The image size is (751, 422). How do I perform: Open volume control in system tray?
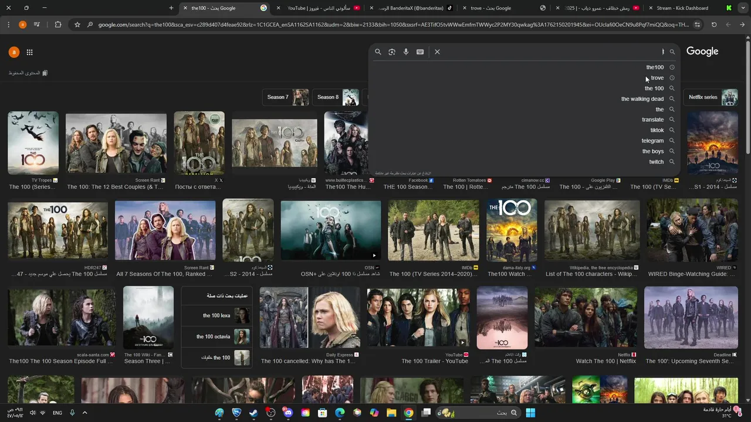(x=33, y=413)
